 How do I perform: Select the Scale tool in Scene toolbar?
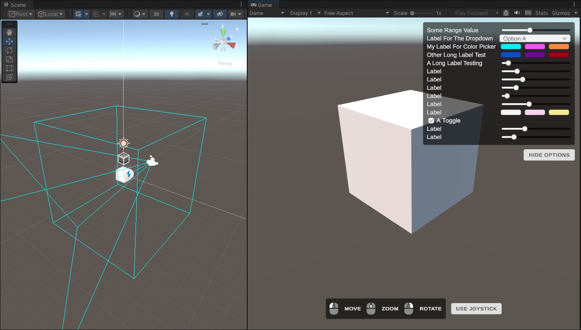pos(9,59)
